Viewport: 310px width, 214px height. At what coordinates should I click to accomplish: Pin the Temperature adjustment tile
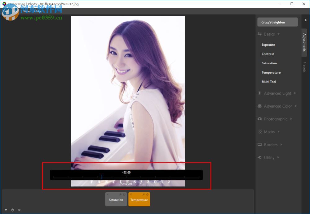click(x=144, y=195)
